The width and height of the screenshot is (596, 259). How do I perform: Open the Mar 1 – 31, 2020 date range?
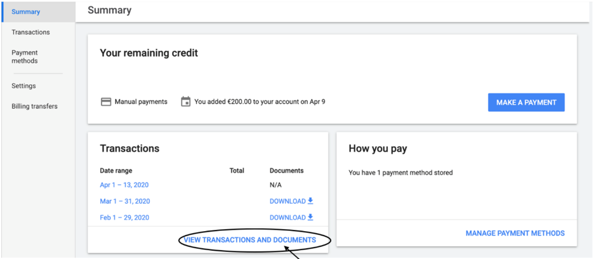tap(124, 201)
